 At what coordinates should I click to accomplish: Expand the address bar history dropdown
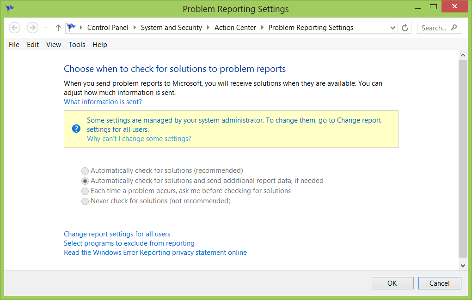pos(392,28)
